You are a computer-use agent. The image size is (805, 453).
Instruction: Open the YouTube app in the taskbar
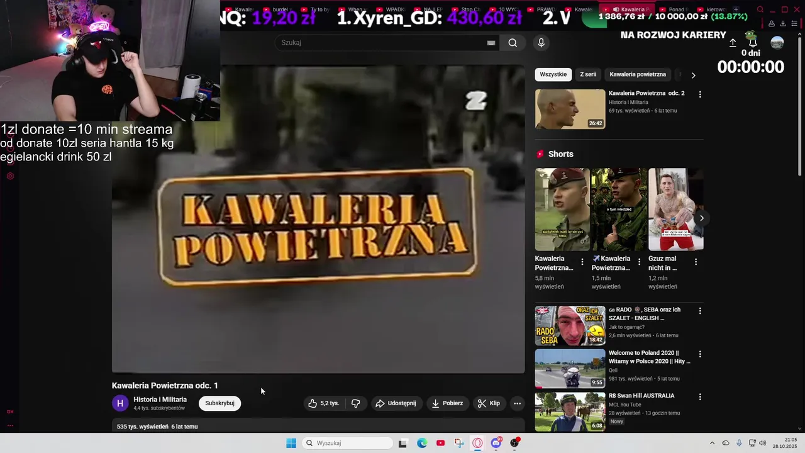(x=440, y=443)
